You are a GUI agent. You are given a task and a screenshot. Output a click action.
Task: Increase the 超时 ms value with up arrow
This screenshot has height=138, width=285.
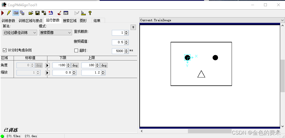[x=127, y=50]
